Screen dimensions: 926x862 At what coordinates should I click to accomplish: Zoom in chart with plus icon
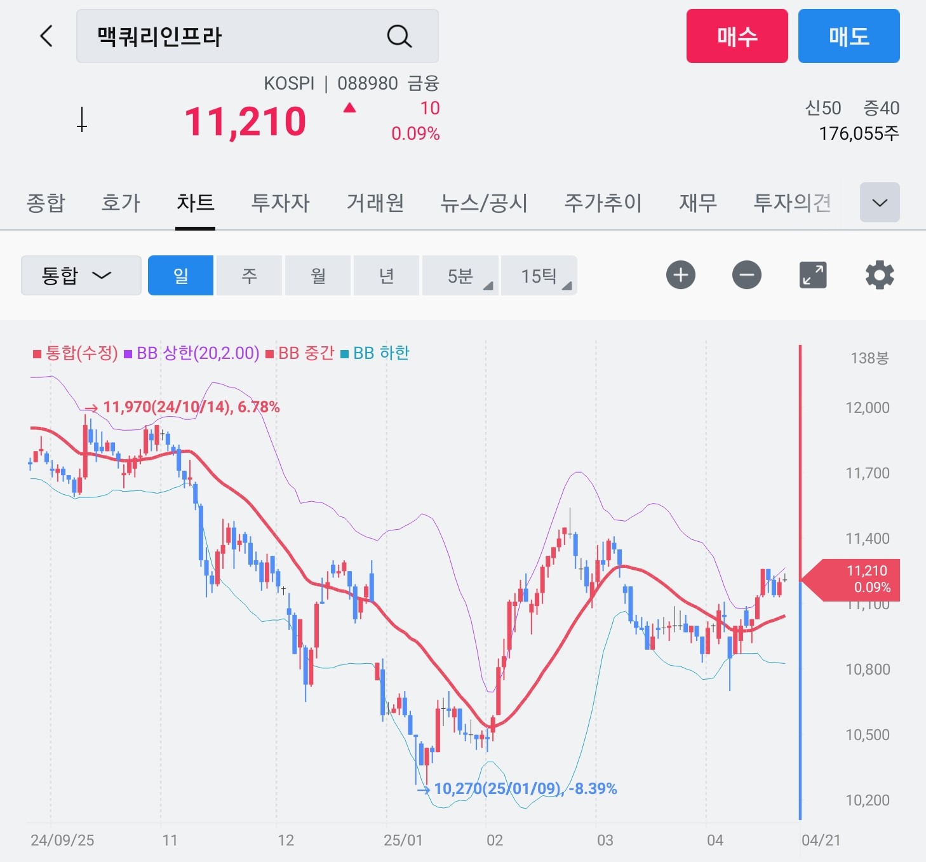coord(681,275)
